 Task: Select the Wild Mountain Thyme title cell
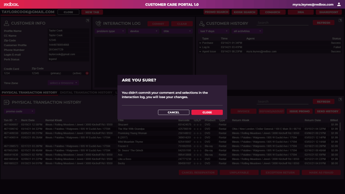click(x=130, y=142)
